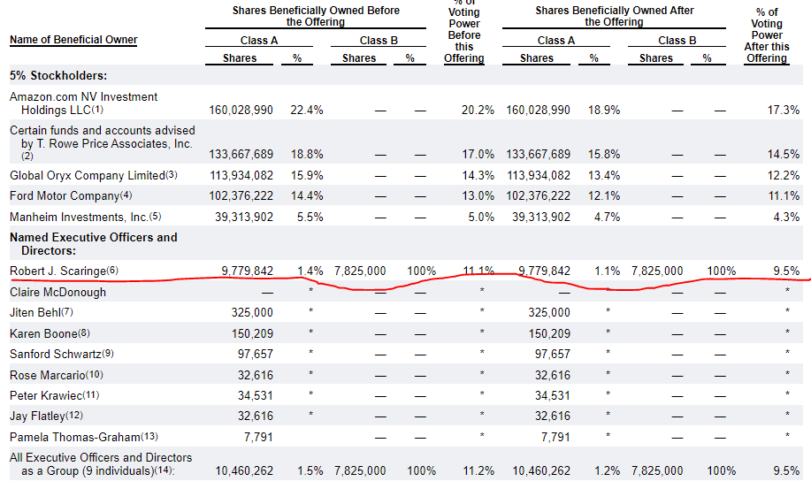Viewport: 811px width, 489px height.
Task: Click the 'Karen Boone' row name
Action: pyautogui.click(x=43, y=333)
